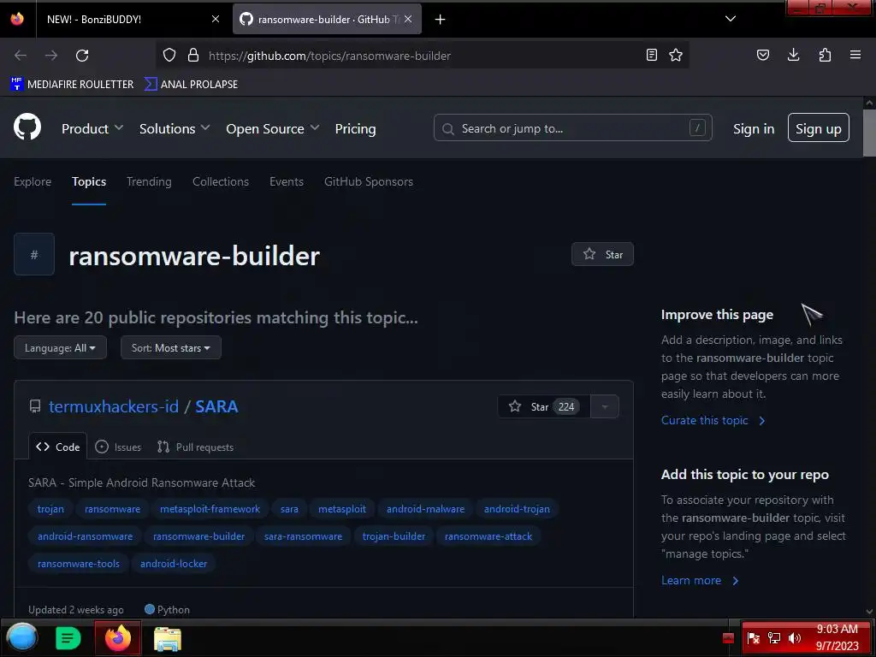
Task: Open the GitHub Sponsors tab
Action: pos(369,181)
